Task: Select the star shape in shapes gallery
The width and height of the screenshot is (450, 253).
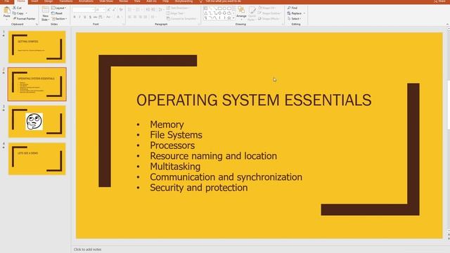Action: tap(229, 18)
